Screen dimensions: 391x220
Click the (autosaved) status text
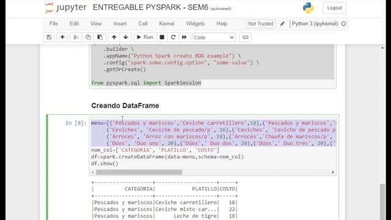click(x=221, y=9)
